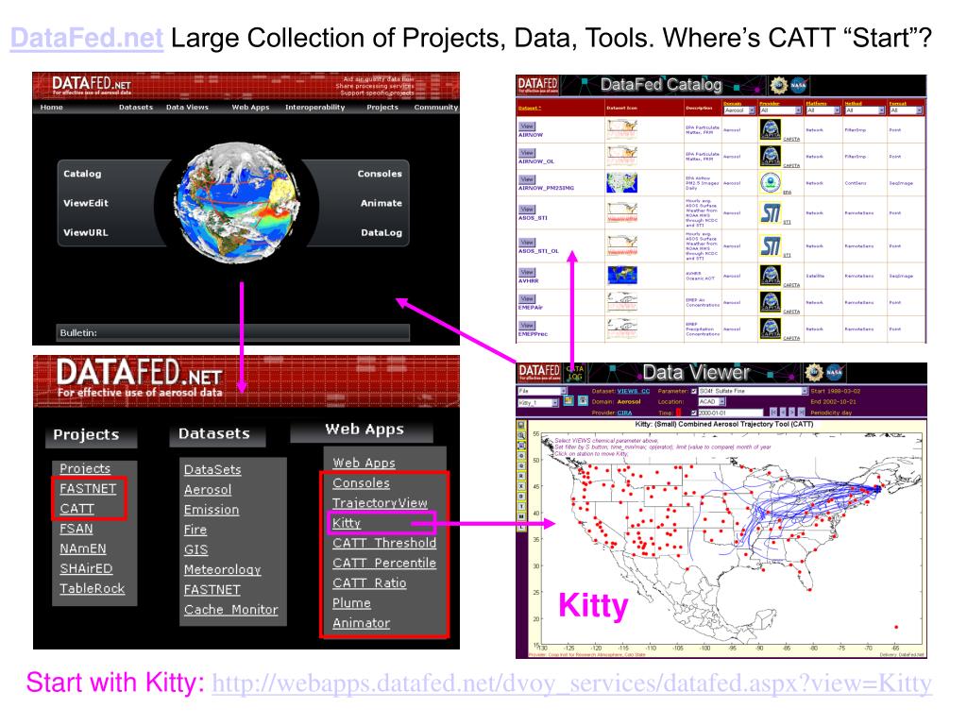This screenshot has height=725, width=967.
Task: Click the STI provider logo in ASOS_STI row
Action: click(771, 213)
